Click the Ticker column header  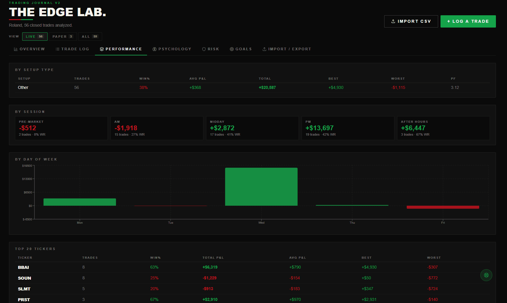click(x=25, y=258)
